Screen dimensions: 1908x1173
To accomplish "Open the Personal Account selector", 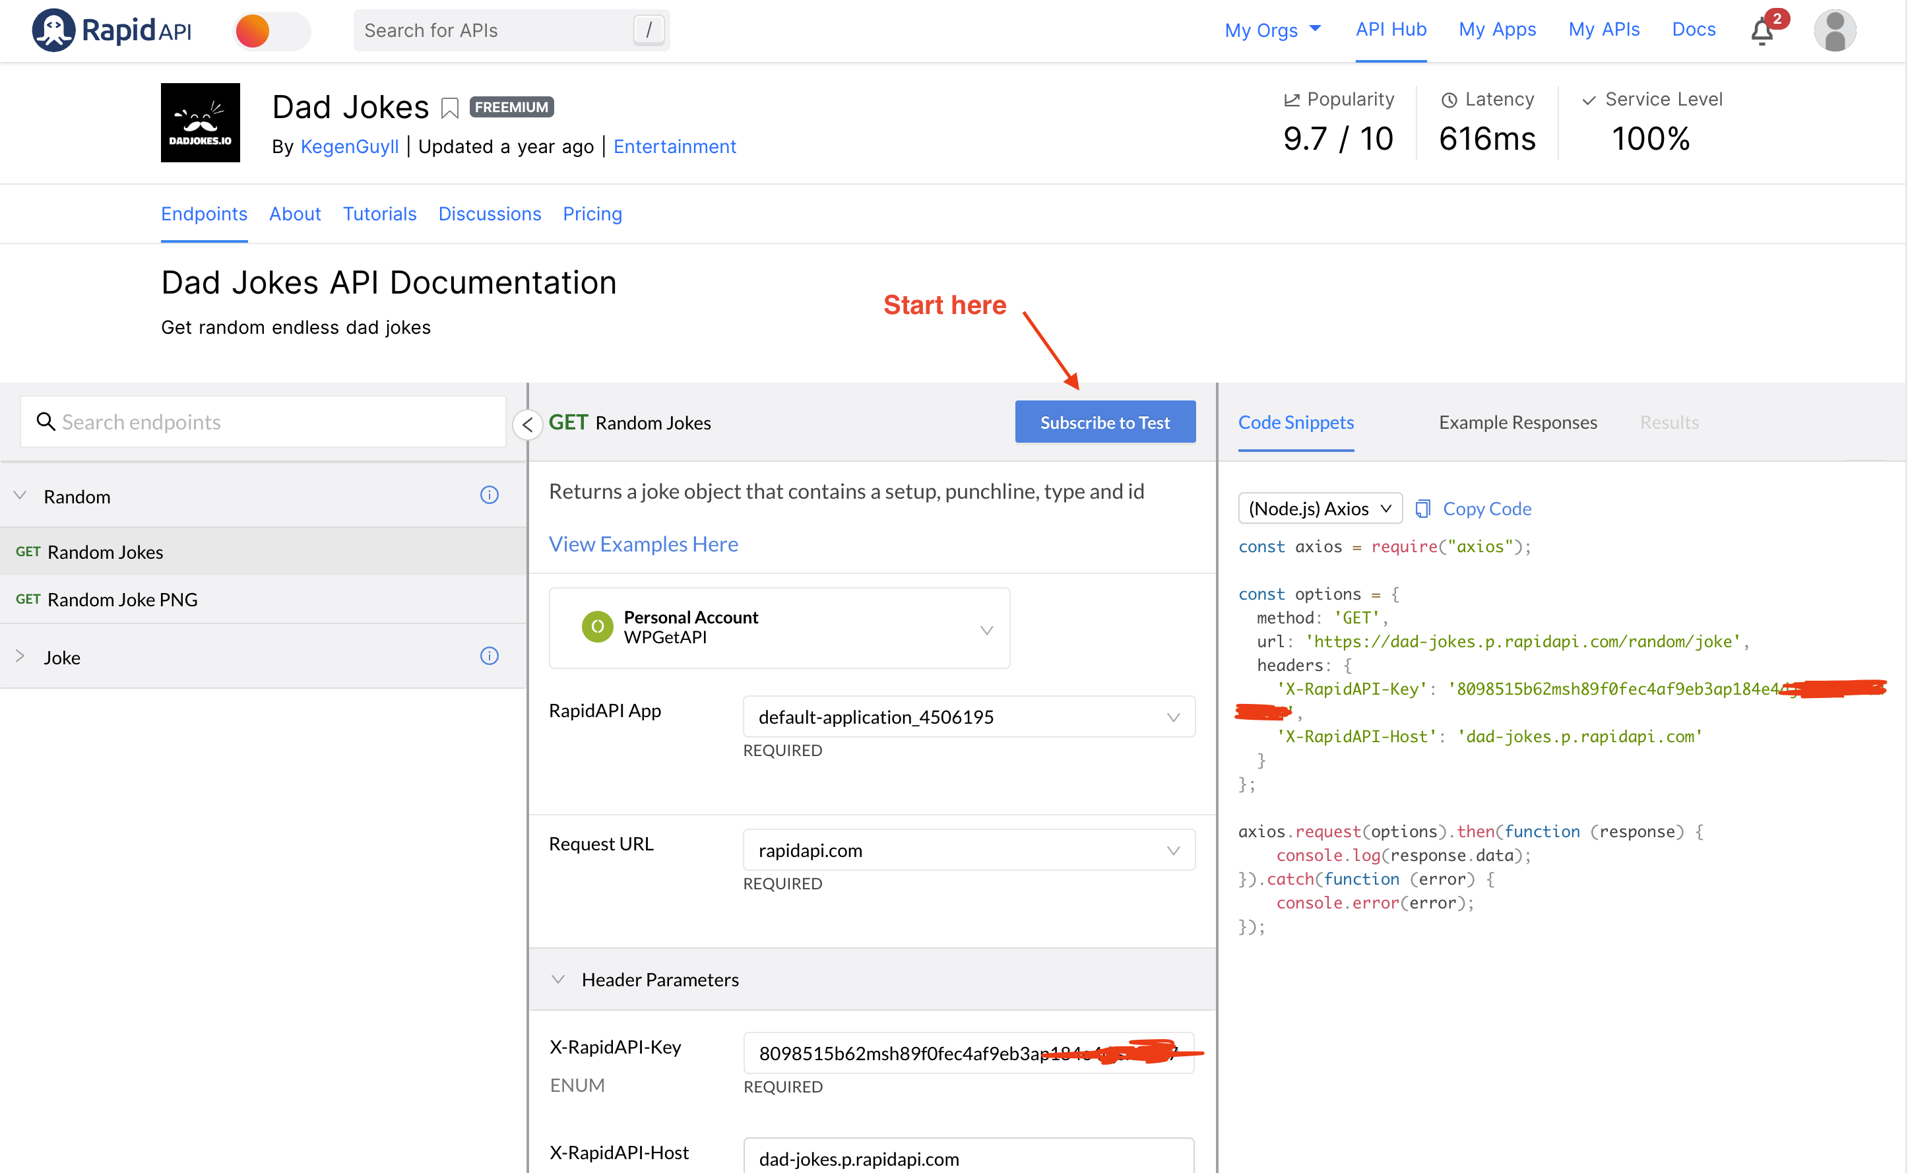I will [x=779, y=627].
